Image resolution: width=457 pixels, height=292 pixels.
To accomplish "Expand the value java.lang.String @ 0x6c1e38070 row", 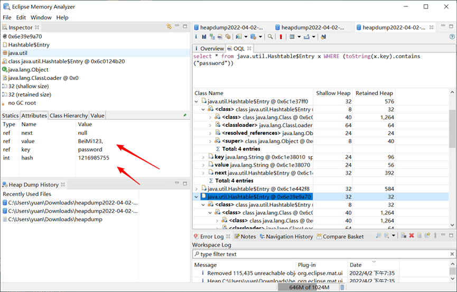I will [203, 165].
